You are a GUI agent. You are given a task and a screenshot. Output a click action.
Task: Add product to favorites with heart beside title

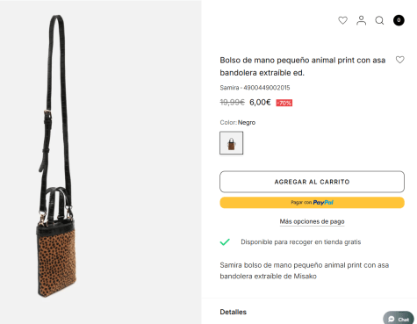400,60
